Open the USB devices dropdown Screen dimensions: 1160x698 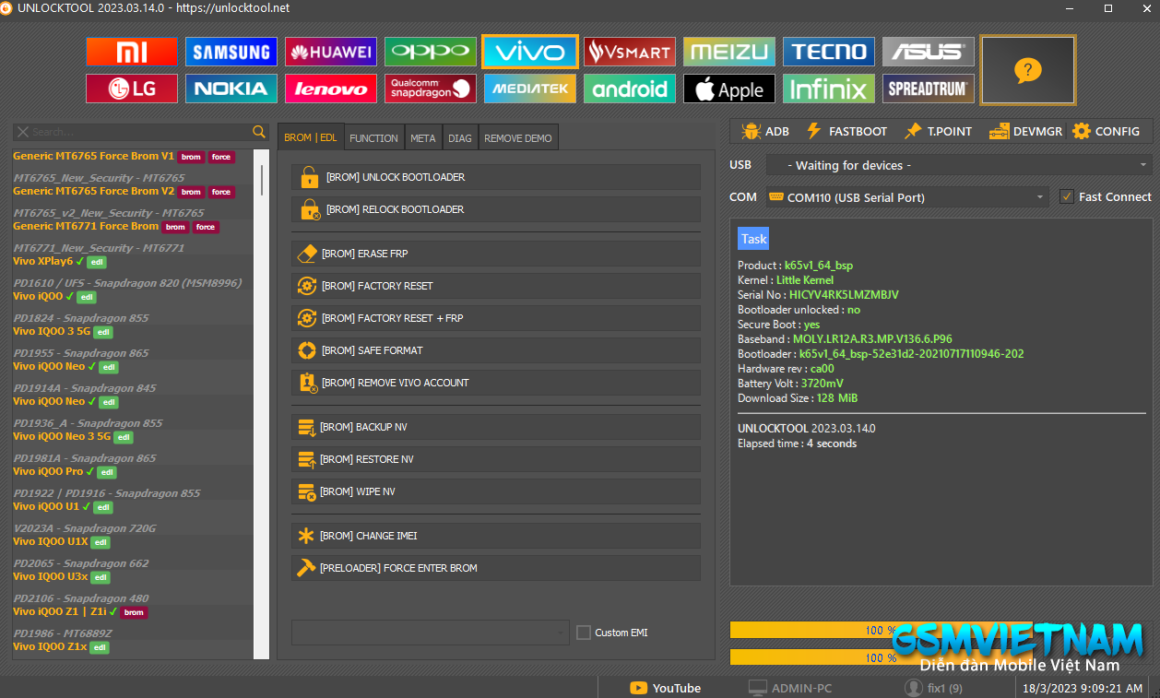(x=959, y=165)
